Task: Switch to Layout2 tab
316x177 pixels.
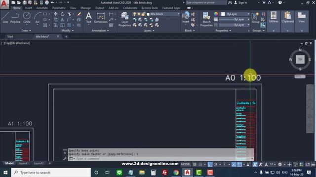Action: (39, 163)
